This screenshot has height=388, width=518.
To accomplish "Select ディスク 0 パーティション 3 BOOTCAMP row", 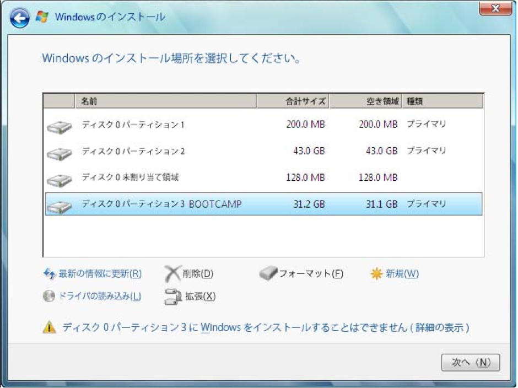I will [x=263, y=204].
